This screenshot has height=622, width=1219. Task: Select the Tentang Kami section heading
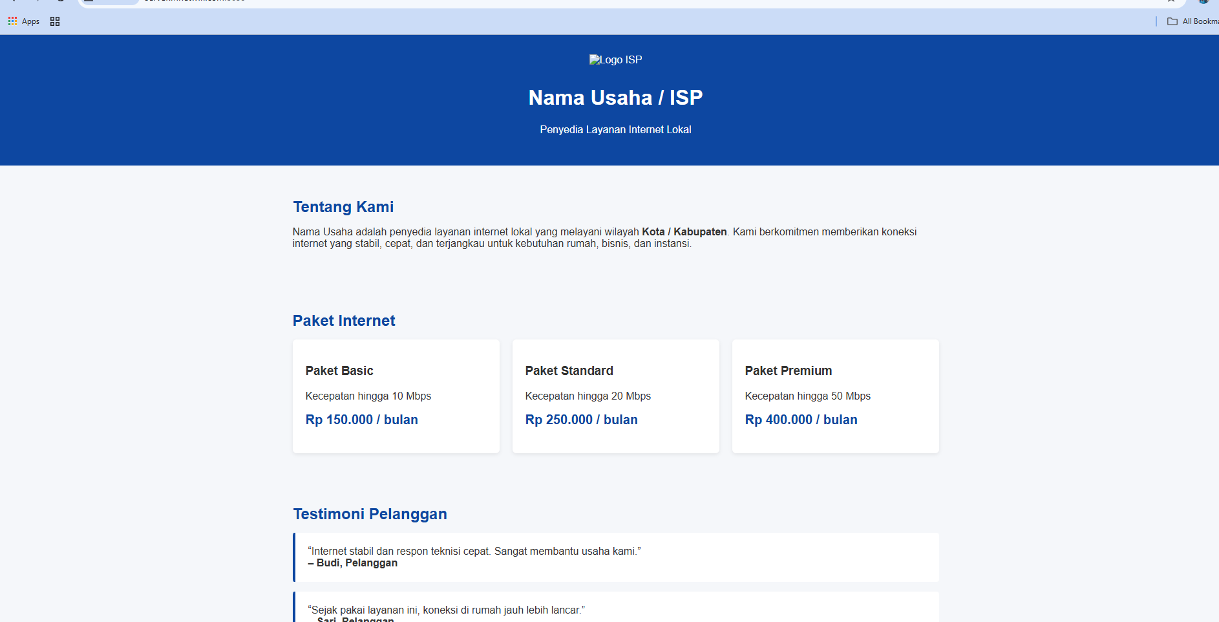coord(343,207)
